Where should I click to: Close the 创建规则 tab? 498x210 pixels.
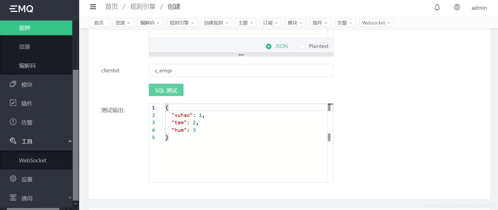[227, 23]
